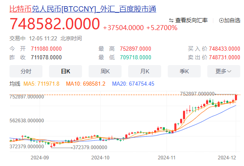Click the y-axis label 562638.000000
Screen dimensions: 244x166
point(27,121)
